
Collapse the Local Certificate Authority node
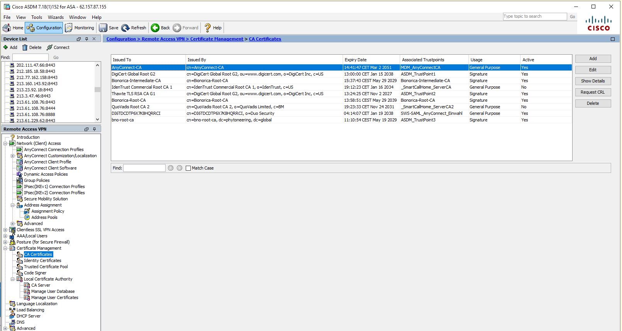(12, 279)
